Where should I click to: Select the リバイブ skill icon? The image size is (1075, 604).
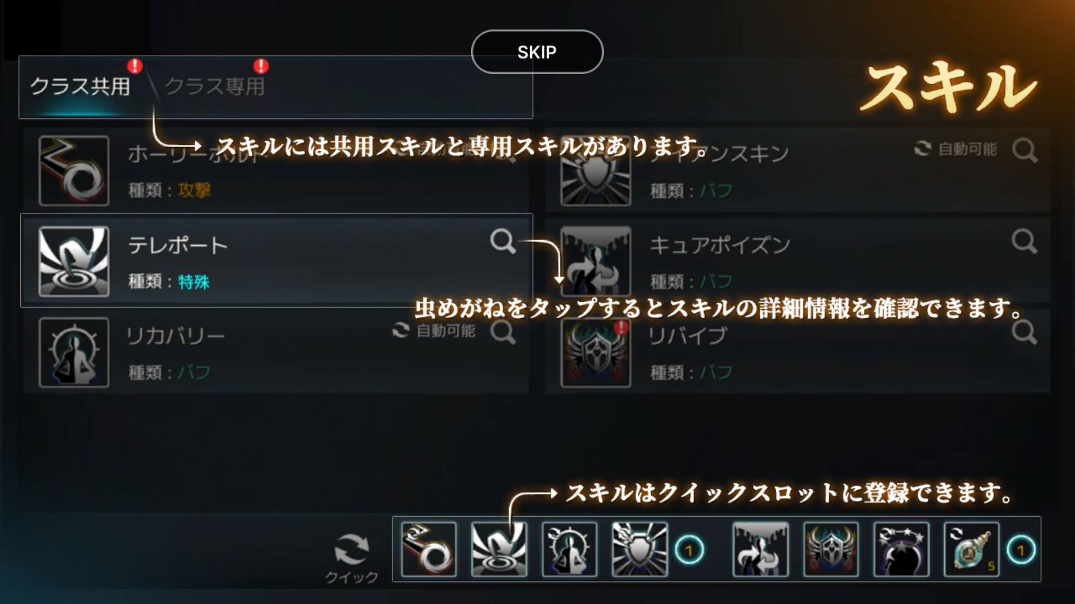coord(596,352)
